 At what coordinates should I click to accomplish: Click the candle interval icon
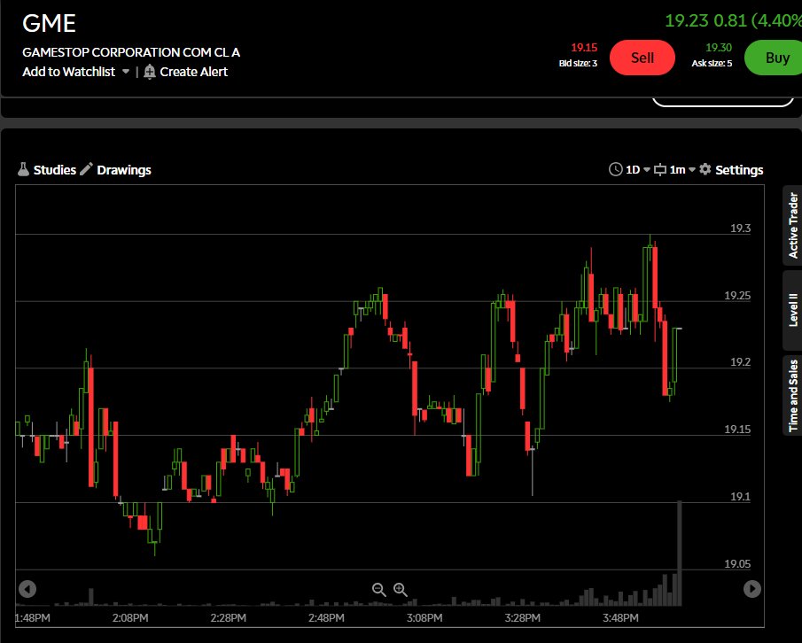point(660,170)
